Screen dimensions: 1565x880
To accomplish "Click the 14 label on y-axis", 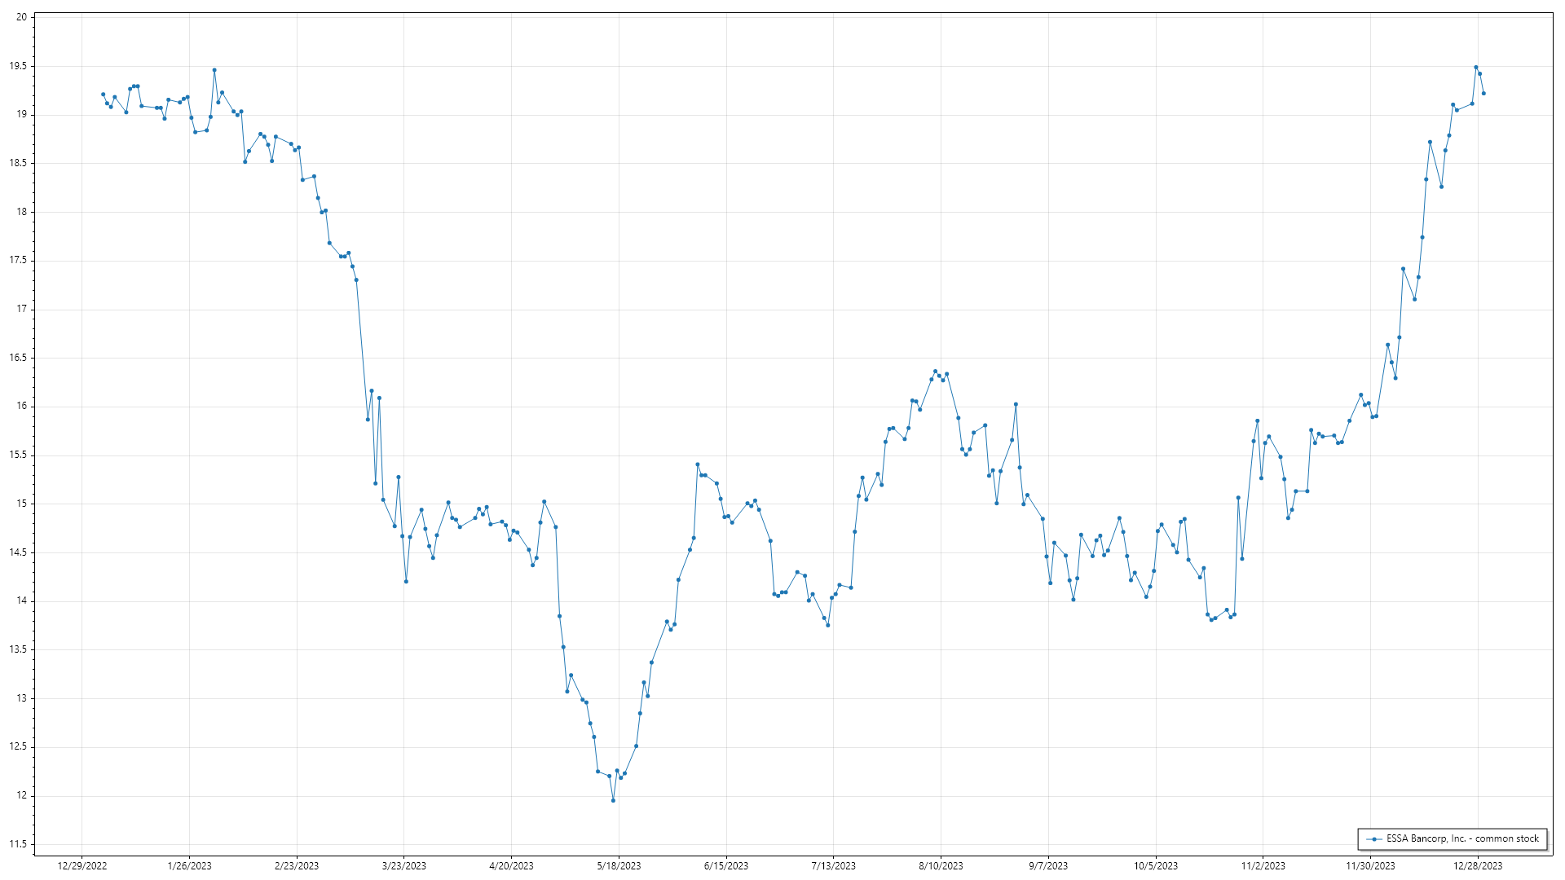I will (x=21, y=601).
